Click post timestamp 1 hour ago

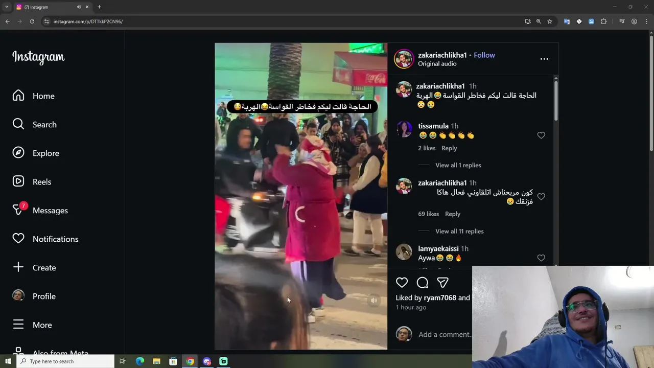tap(411, 308)
